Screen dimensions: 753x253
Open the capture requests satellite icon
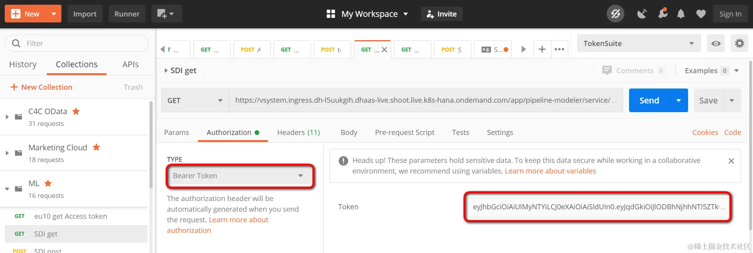point(642,14)
